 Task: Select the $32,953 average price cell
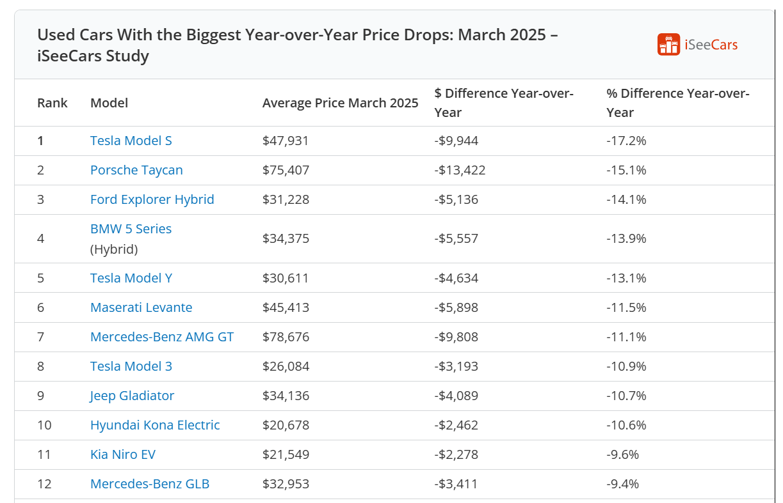[286, 484]
